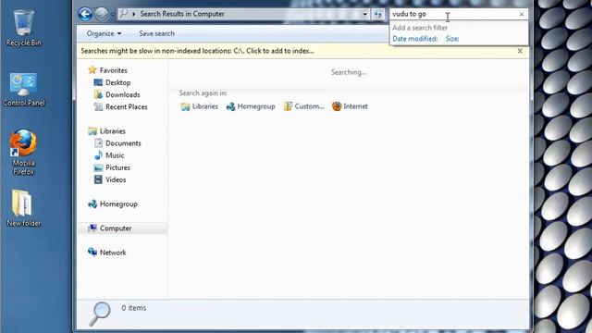Click '0 items' status text
The width and height of the screenshot is (592, 333).
coord(133,308)
